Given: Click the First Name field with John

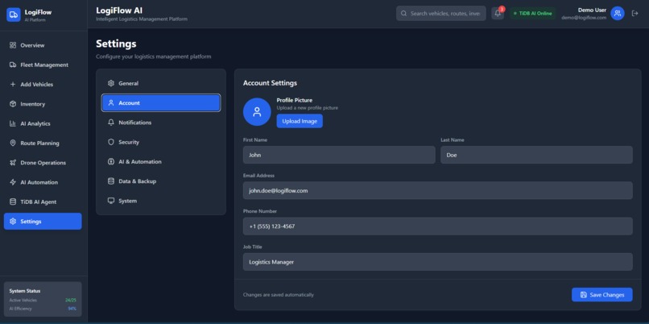Looking at the screenshot, I should [x=339, y=155].
